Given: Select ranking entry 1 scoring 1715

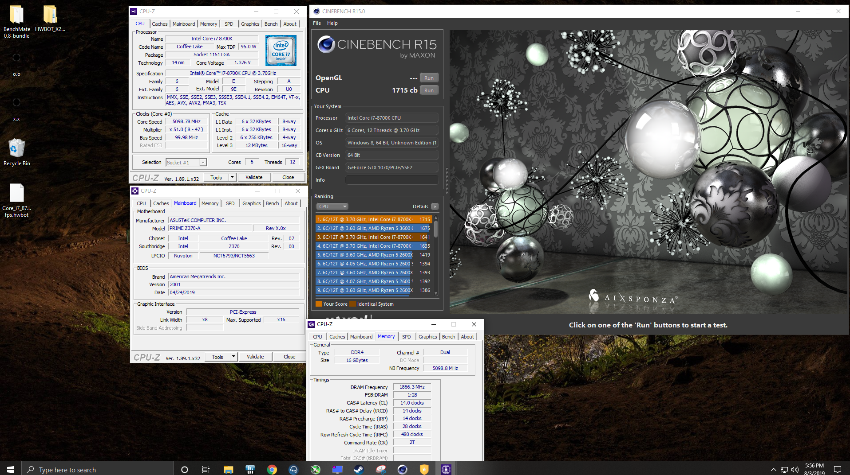Looking at the screenshot, I should coord(374,219).
